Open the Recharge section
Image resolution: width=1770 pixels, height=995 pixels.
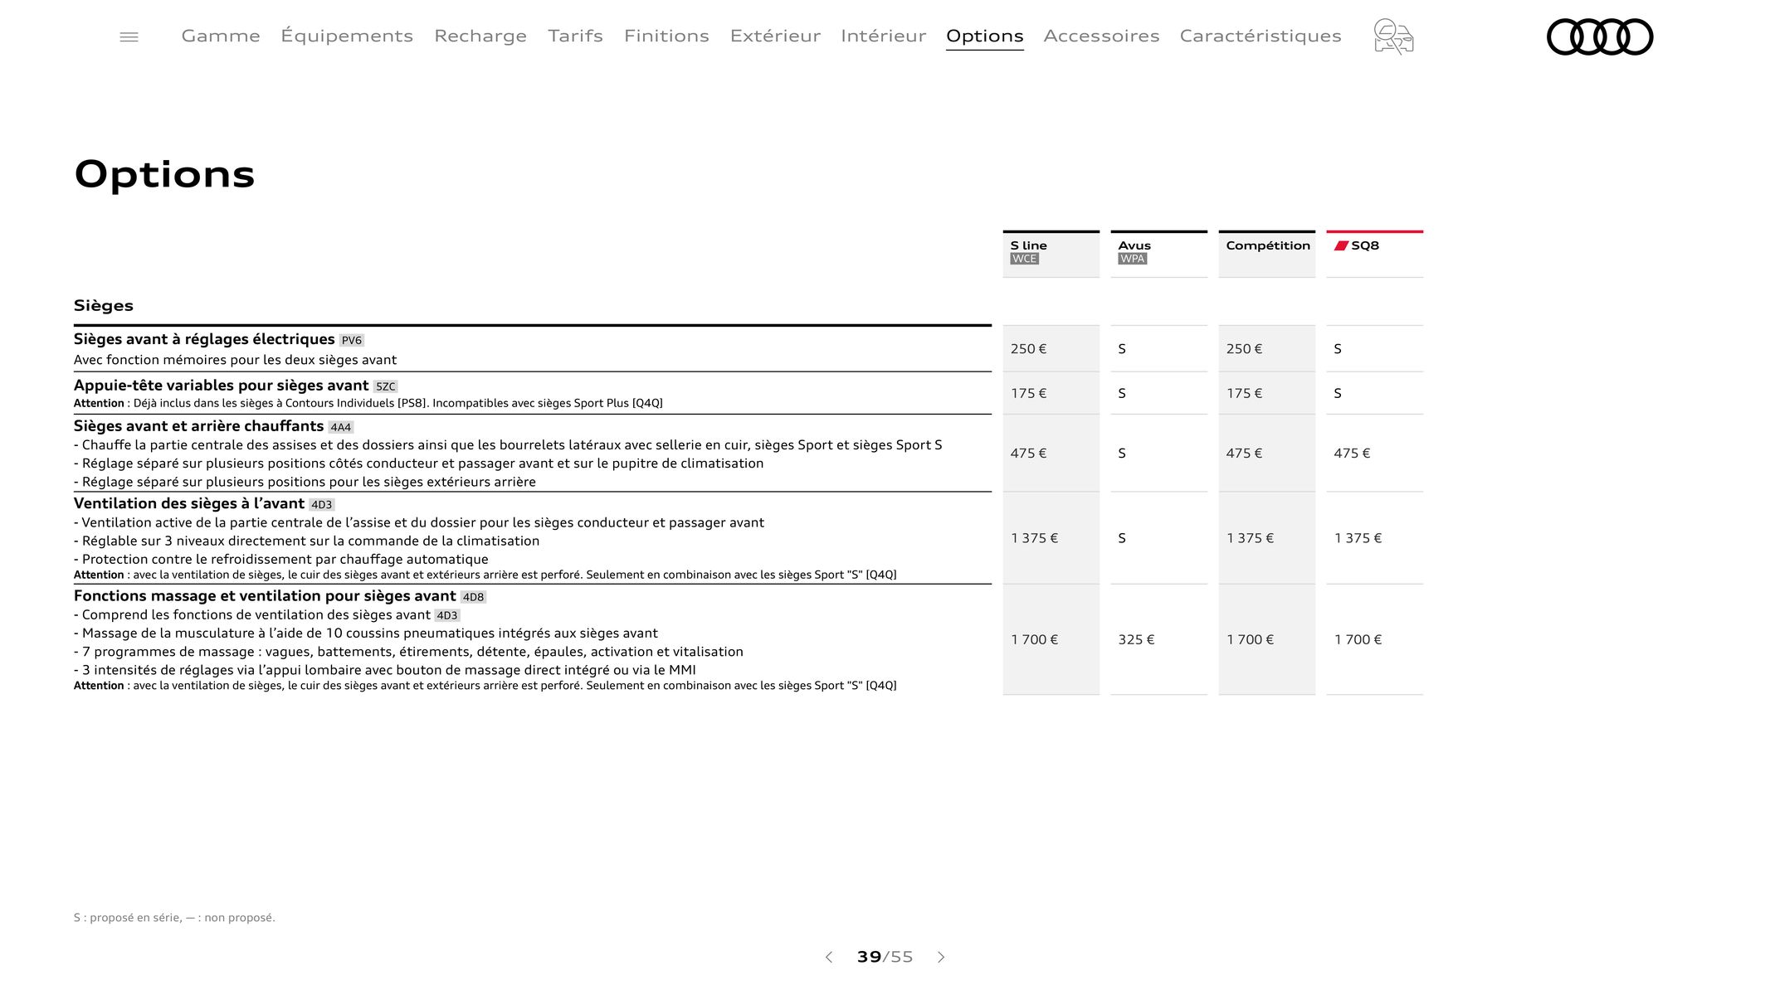click(480, 36)
